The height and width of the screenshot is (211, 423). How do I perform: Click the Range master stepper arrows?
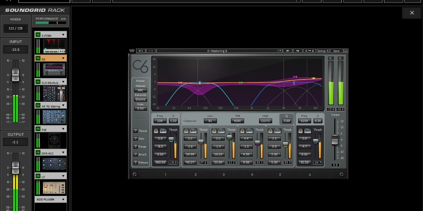tap(135, 146)
